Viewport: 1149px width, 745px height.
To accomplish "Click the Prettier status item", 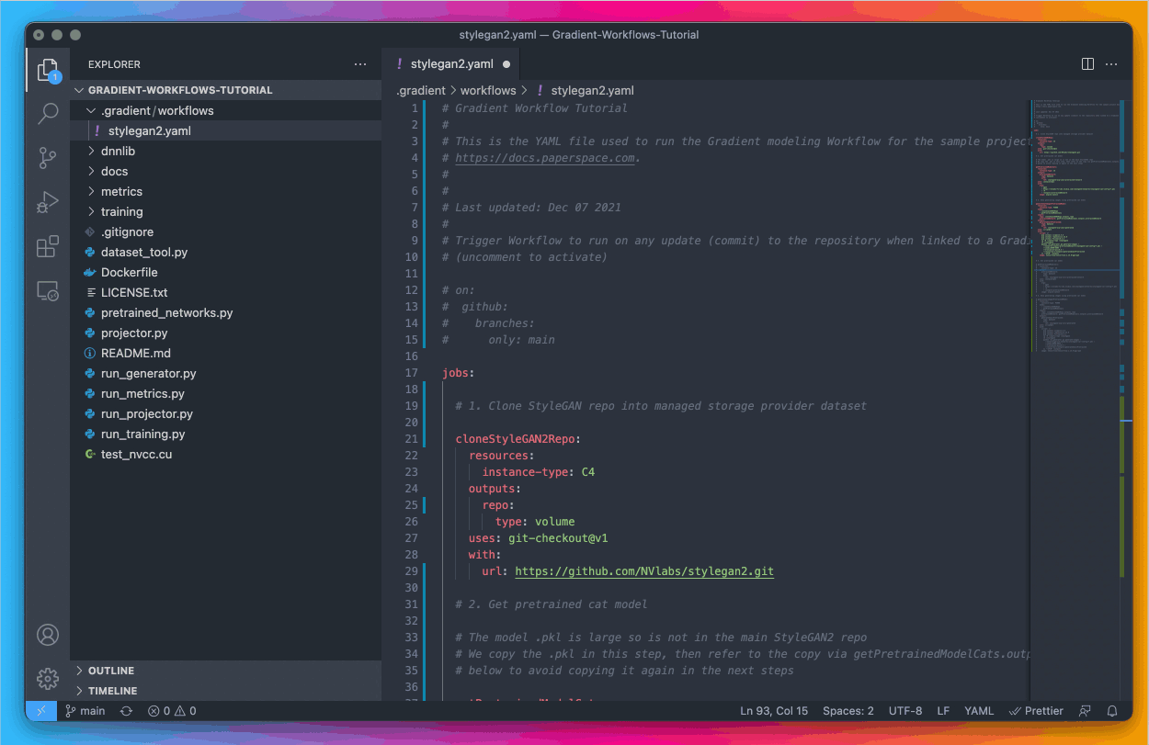I will point(1036,711).
